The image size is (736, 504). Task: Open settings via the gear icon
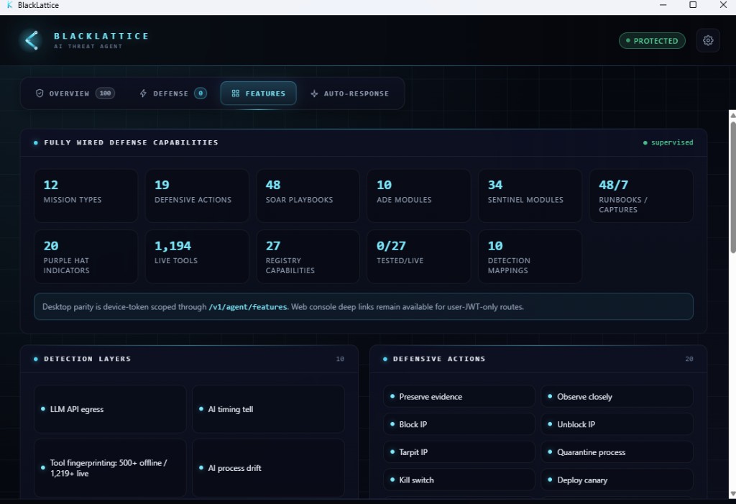tap(708, 40)
